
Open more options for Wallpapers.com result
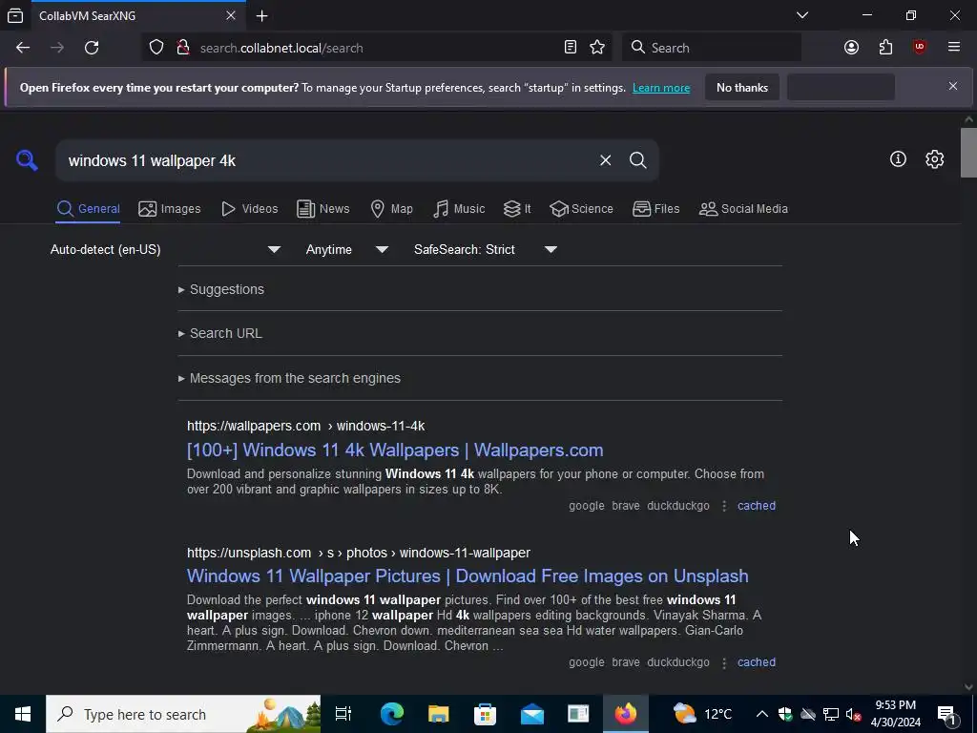(x=723, y=506)
